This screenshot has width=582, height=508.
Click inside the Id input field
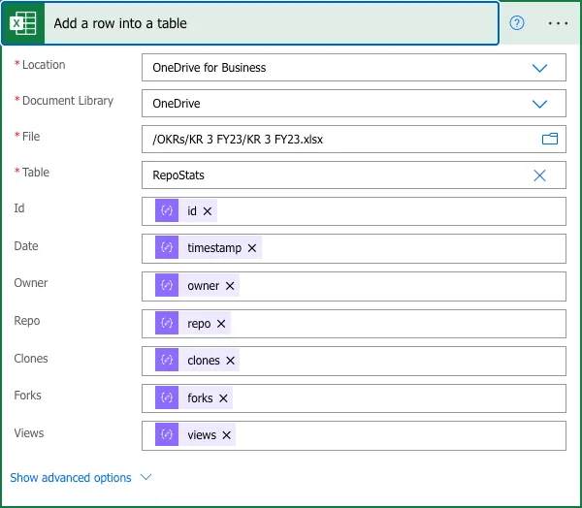pos(354,211)
